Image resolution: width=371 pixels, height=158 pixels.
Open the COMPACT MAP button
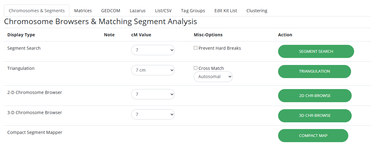tap(313, 135)
